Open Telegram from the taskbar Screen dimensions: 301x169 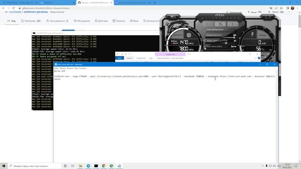point(88,166)
